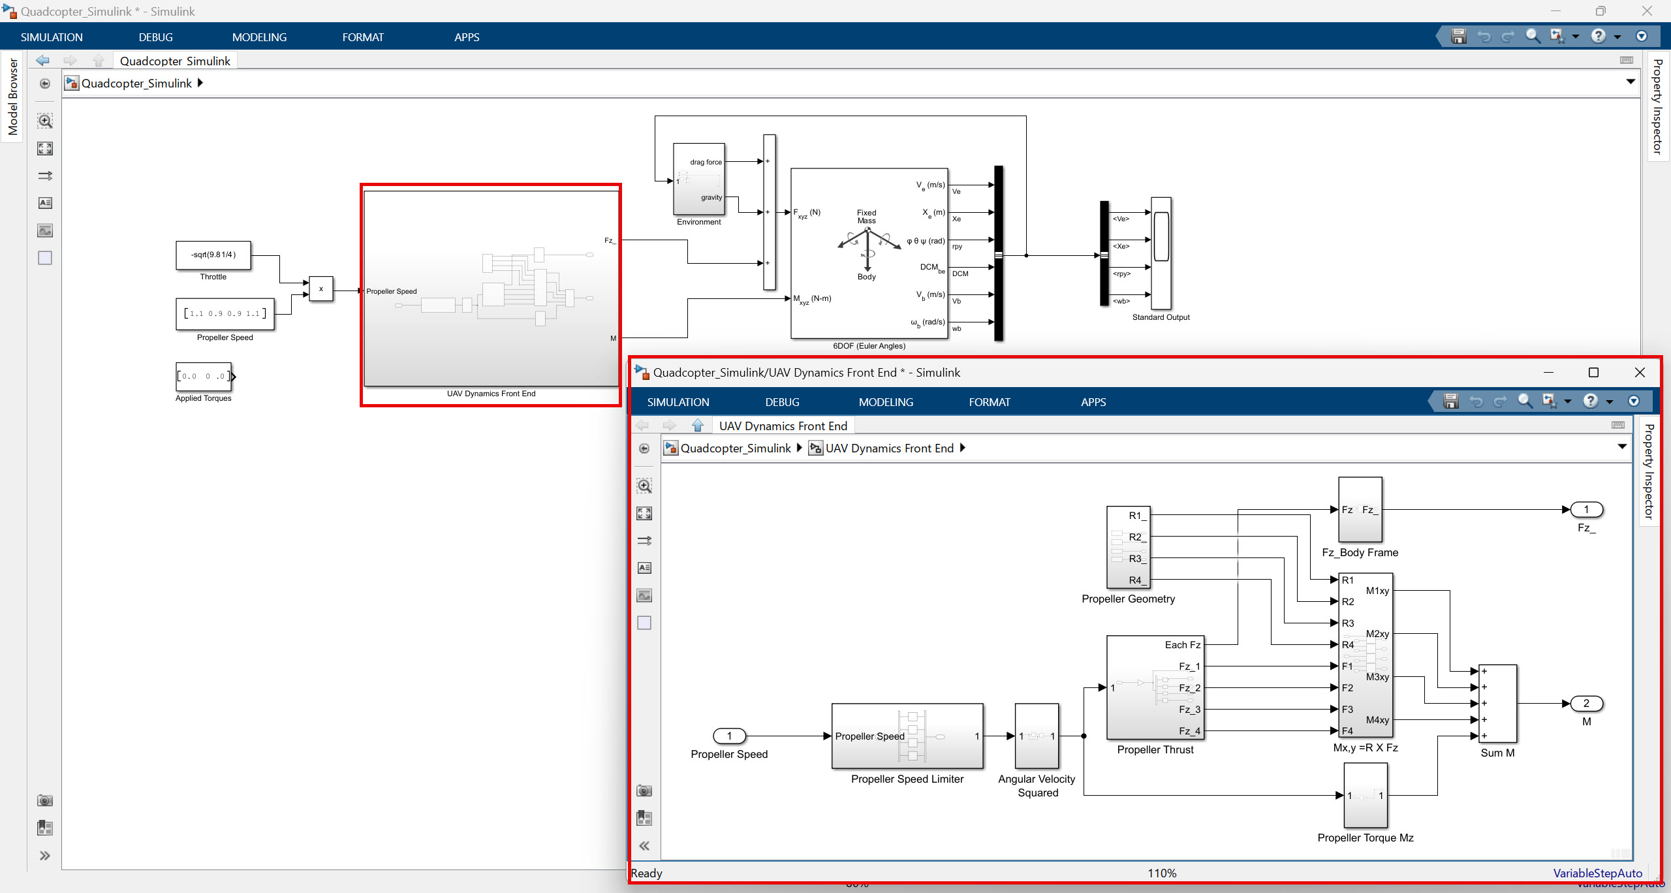1671x893 pixels.
Task: Select the Propeller Torque Mz block
Action: (1366, 795)
